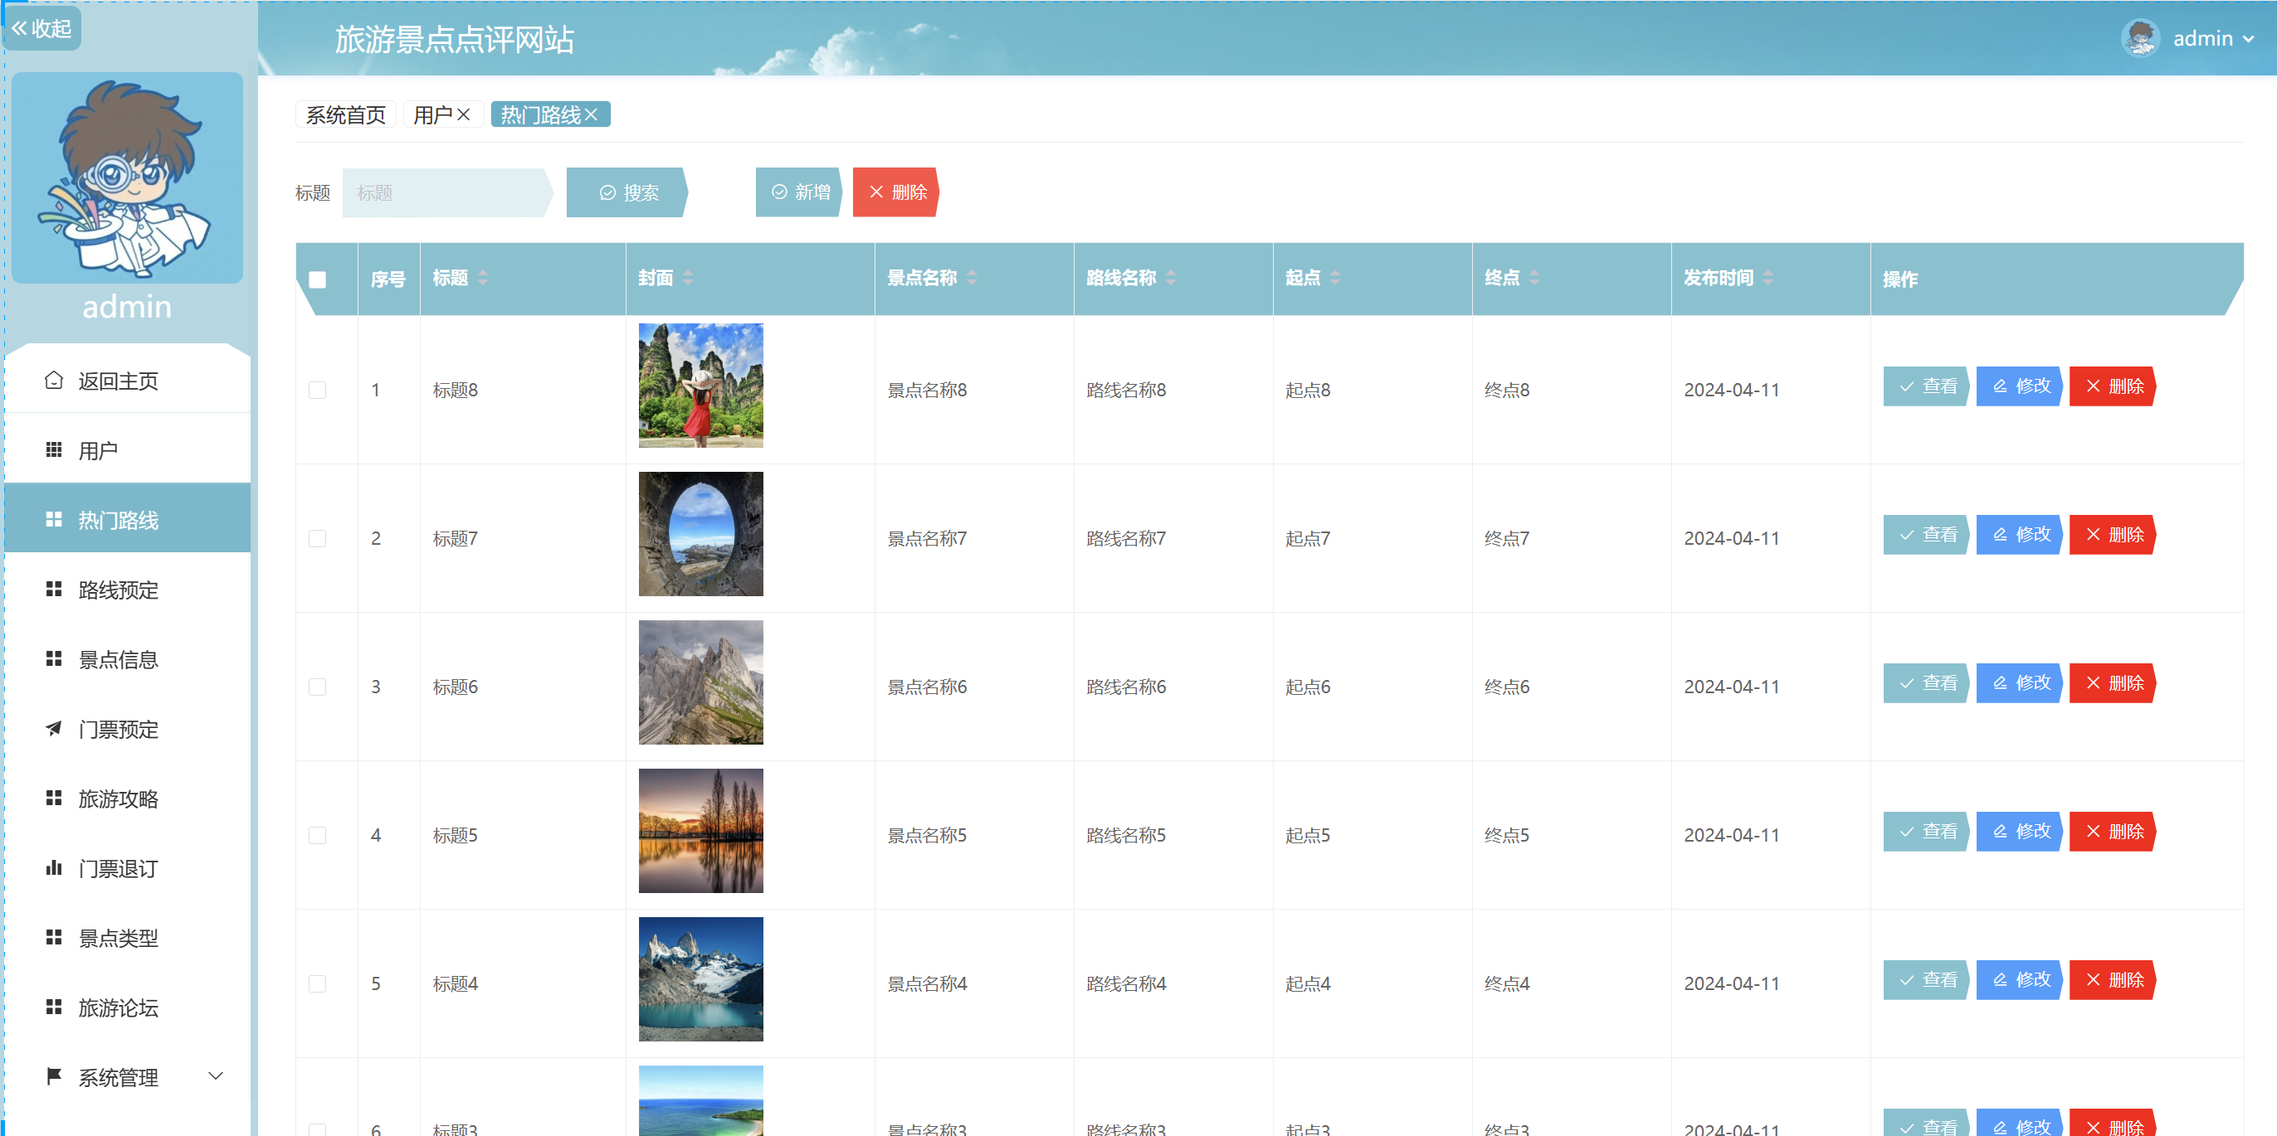Click the home icon beside 返回主页
Image resolution: width=2277 pixels, height=1136 pixels.
click(54, 380)
